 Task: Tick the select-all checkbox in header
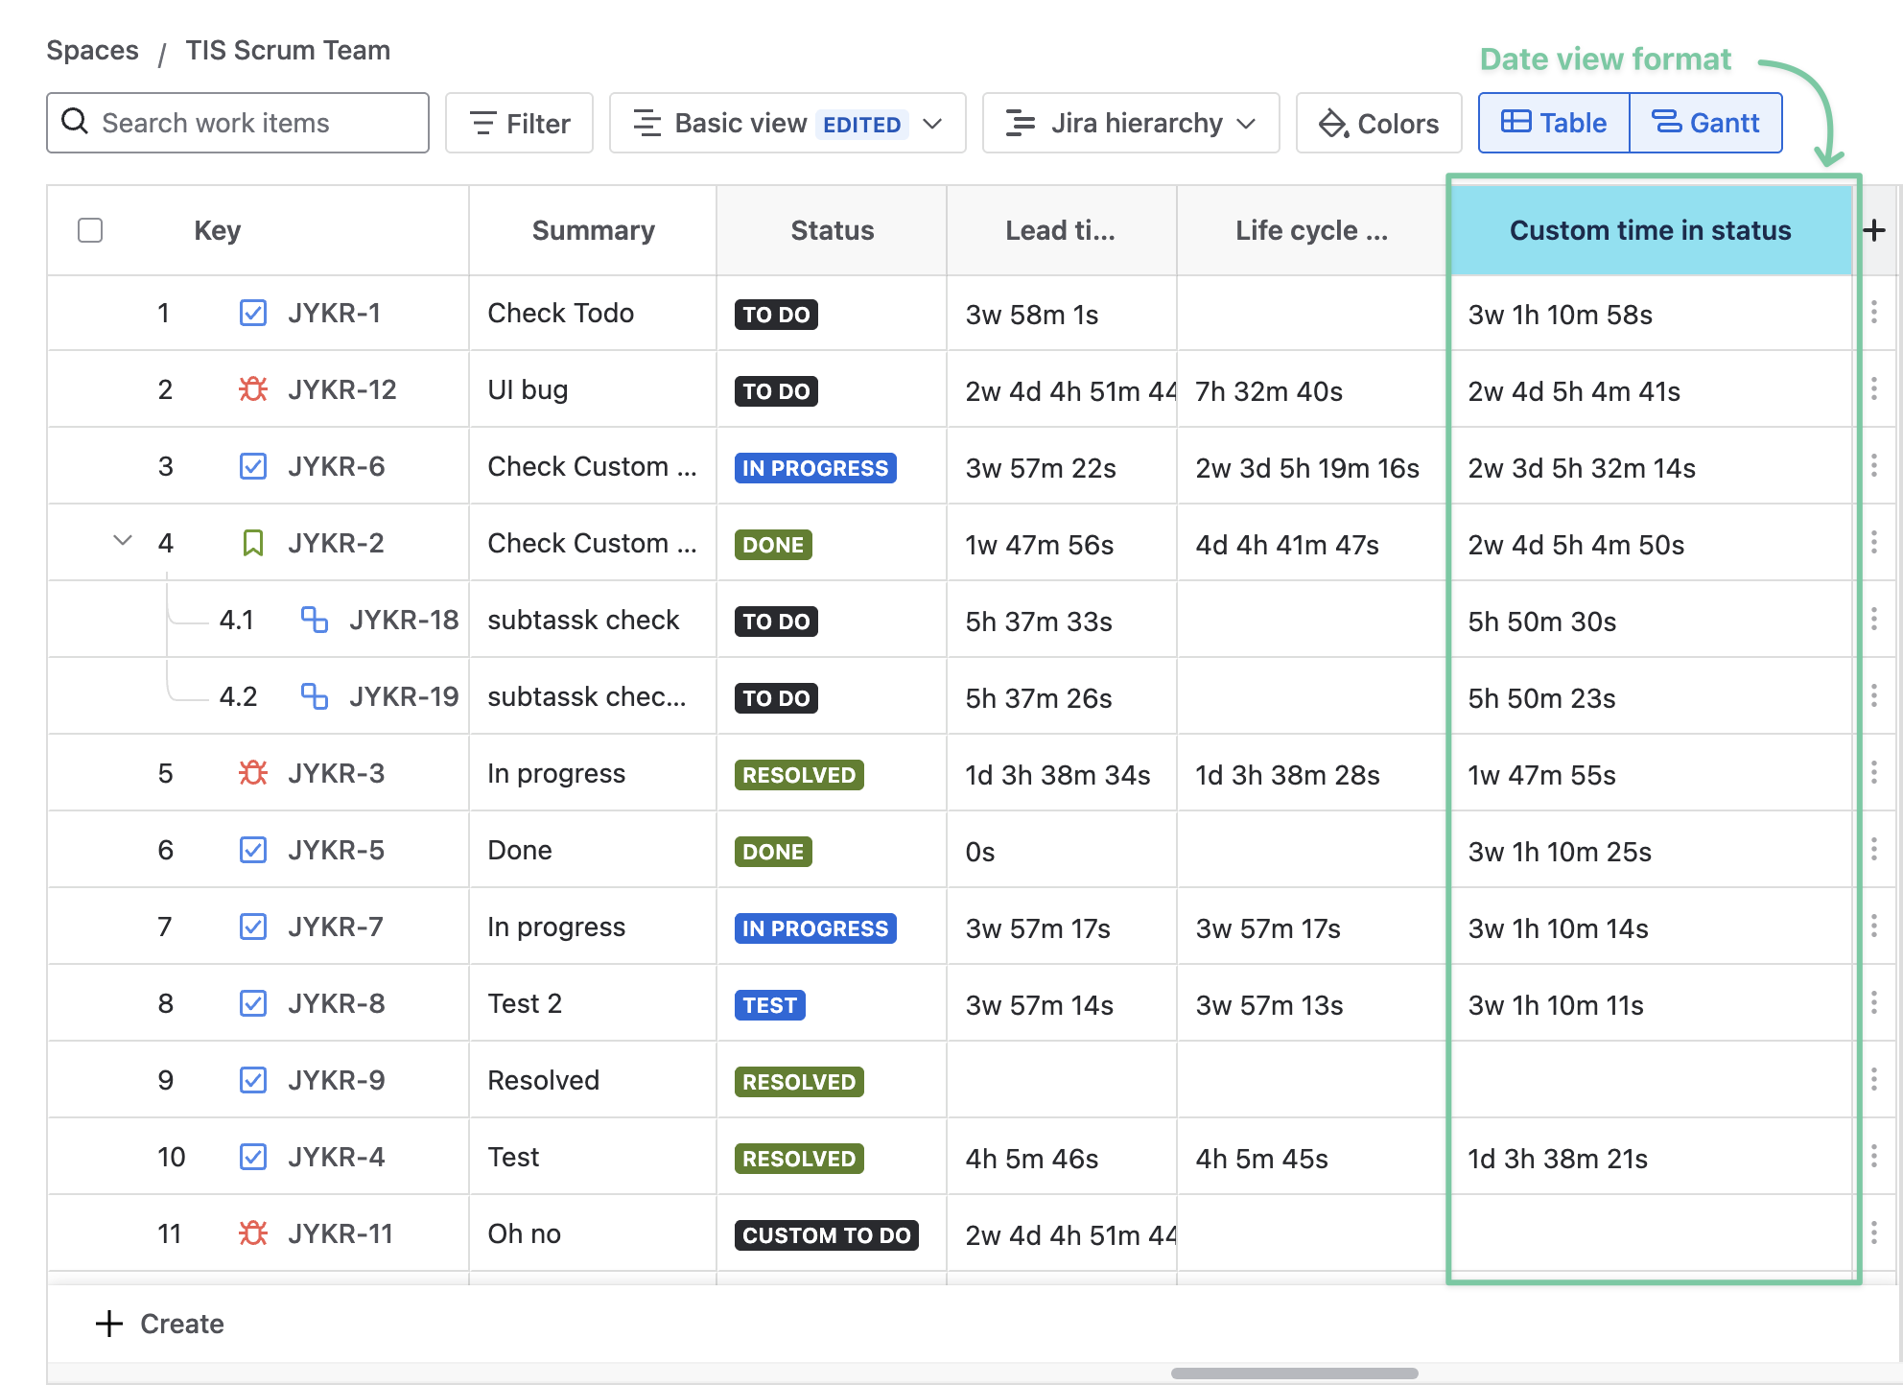coord(90,230)
